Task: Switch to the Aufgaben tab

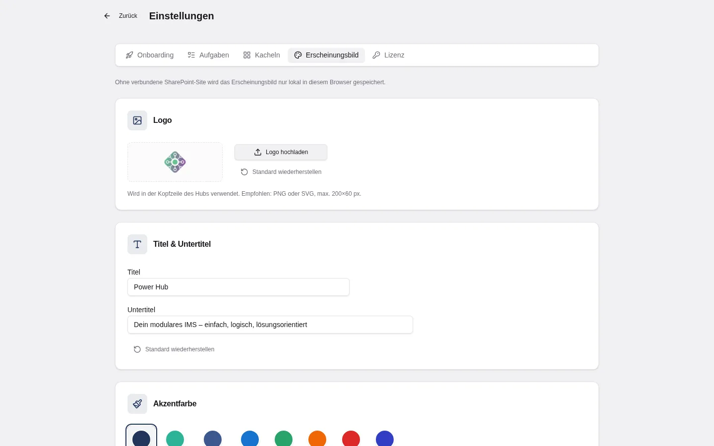Action: 208,55
